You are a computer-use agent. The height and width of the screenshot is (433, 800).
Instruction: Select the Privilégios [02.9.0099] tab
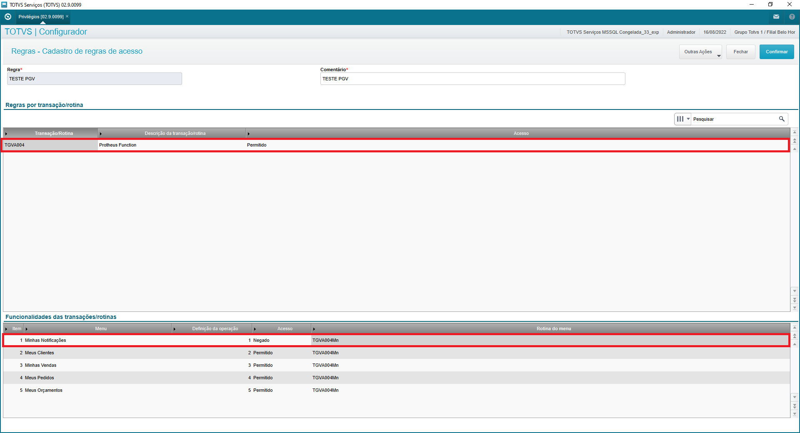pos(41,17)
